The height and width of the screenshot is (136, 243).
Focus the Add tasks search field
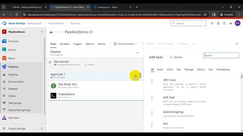(x=221, y=56)
